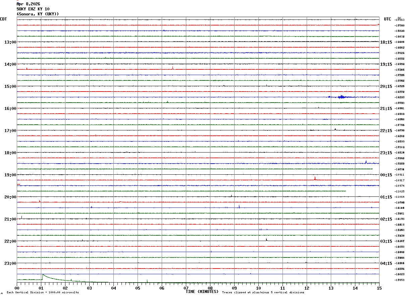406x297 pixels.
Task: Pick minute tick label "08" on time axis
Action: [210, 288]
